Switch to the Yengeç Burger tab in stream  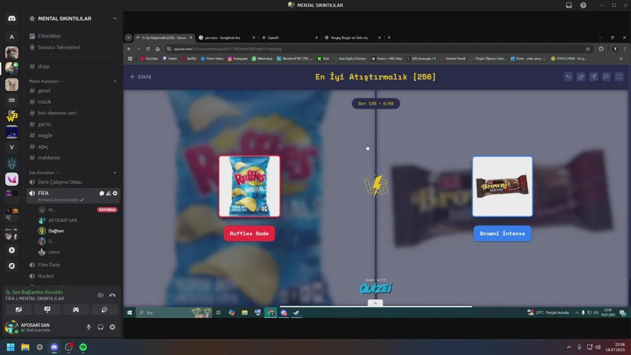pos(353,37)
